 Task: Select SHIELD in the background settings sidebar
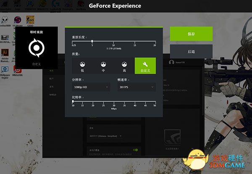[53, 95]
